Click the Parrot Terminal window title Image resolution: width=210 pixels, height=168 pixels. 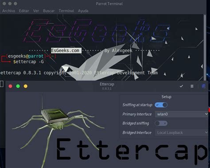pyautogui.click(x=109, y=4)
